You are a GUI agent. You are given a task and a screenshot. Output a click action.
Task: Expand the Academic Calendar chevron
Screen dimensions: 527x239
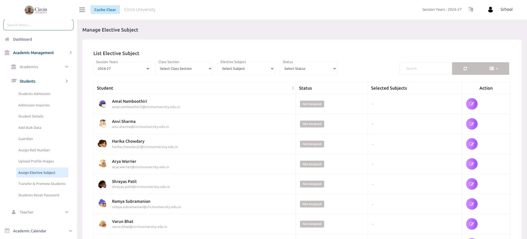click(70, 231)
